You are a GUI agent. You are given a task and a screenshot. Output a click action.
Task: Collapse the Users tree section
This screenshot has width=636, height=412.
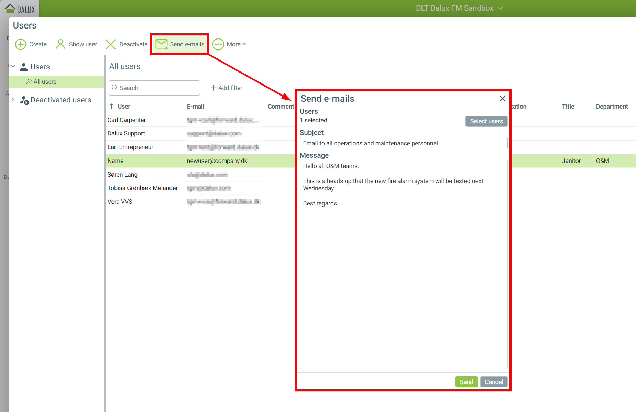tap(13, 66)
